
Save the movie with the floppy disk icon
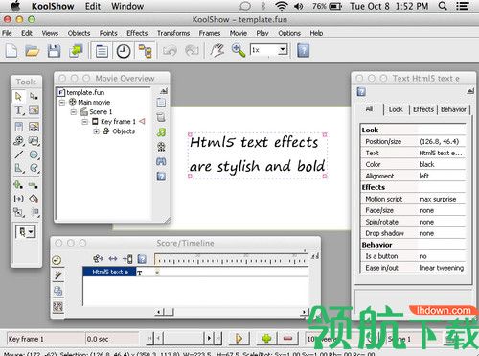coord(54,51)
